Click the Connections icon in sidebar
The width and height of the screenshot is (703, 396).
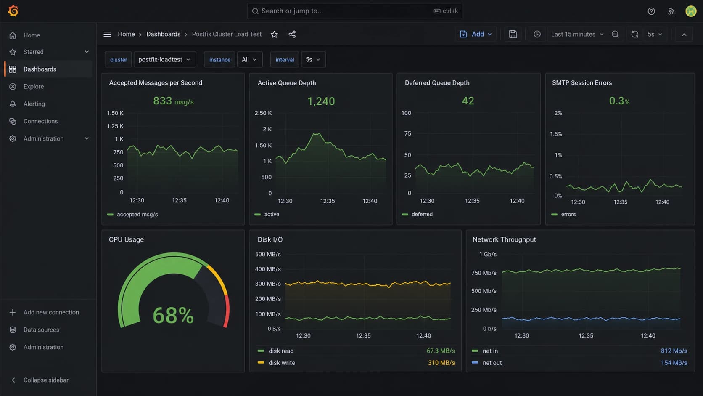tap(13, 121)
